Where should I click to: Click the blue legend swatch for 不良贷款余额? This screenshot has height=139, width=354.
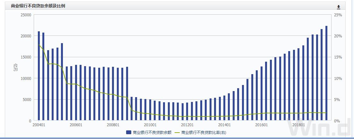[129, 133]
